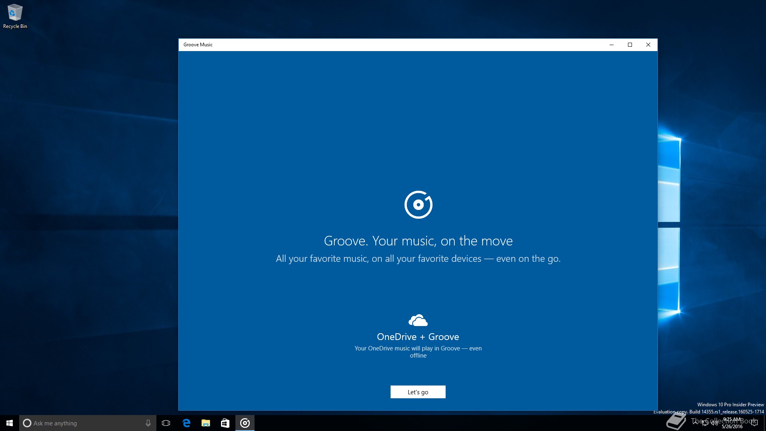The image size is (766, 431).
Task: Open File Explorer from the taskbar
Action: click(x=206, y=423)
